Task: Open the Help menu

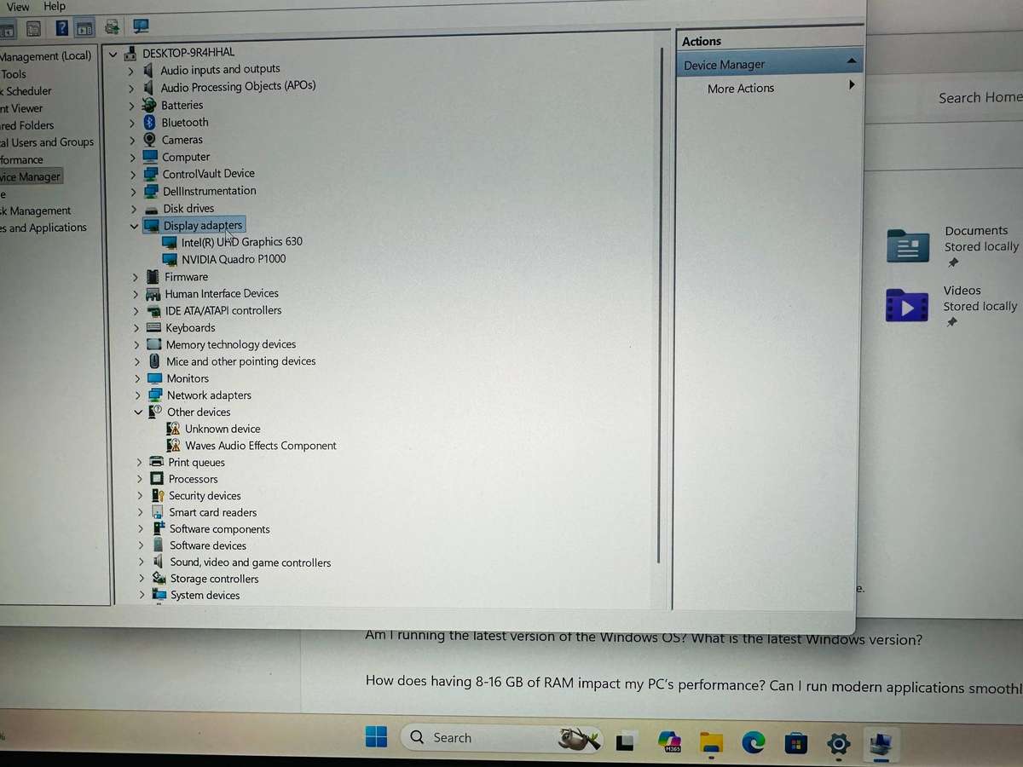Action: 54,6
